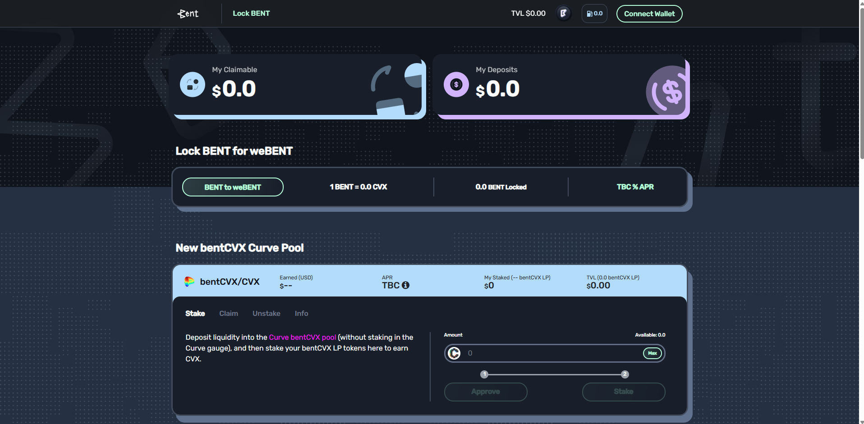Show APR info tooltip icon next to TBC
864x424 pixels.
[x=405, y=285]
